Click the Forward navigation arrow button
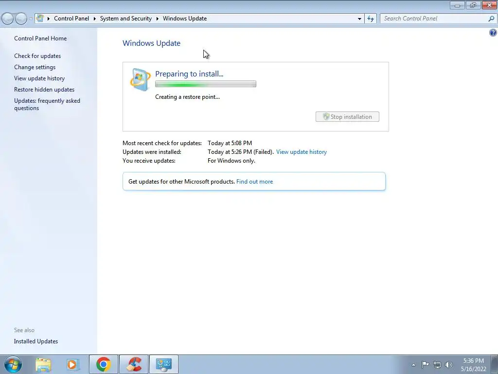Image resolution: width=498 pixels, height=374 pixels. [x=21, y=19]
